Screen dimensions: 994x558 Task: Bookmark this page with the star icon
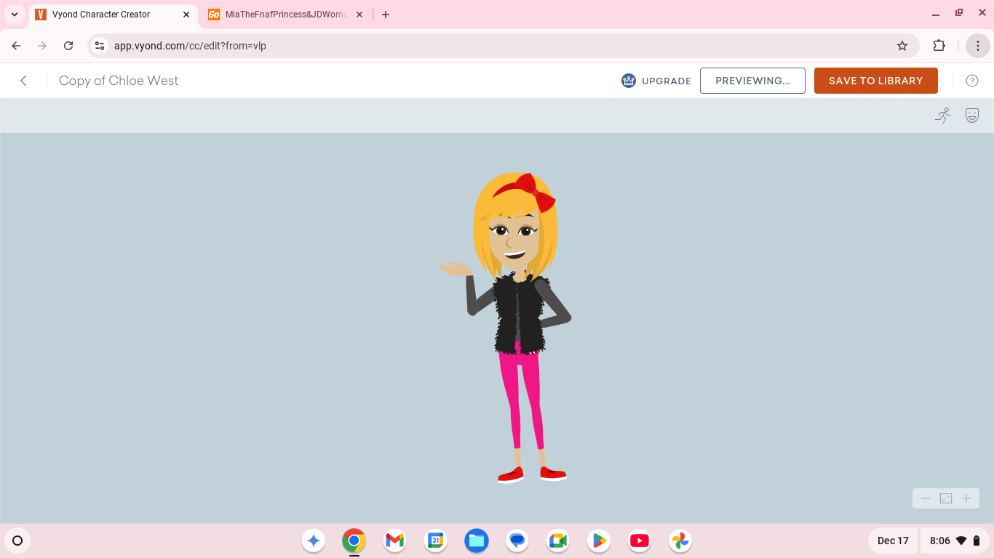click(902, 46)
